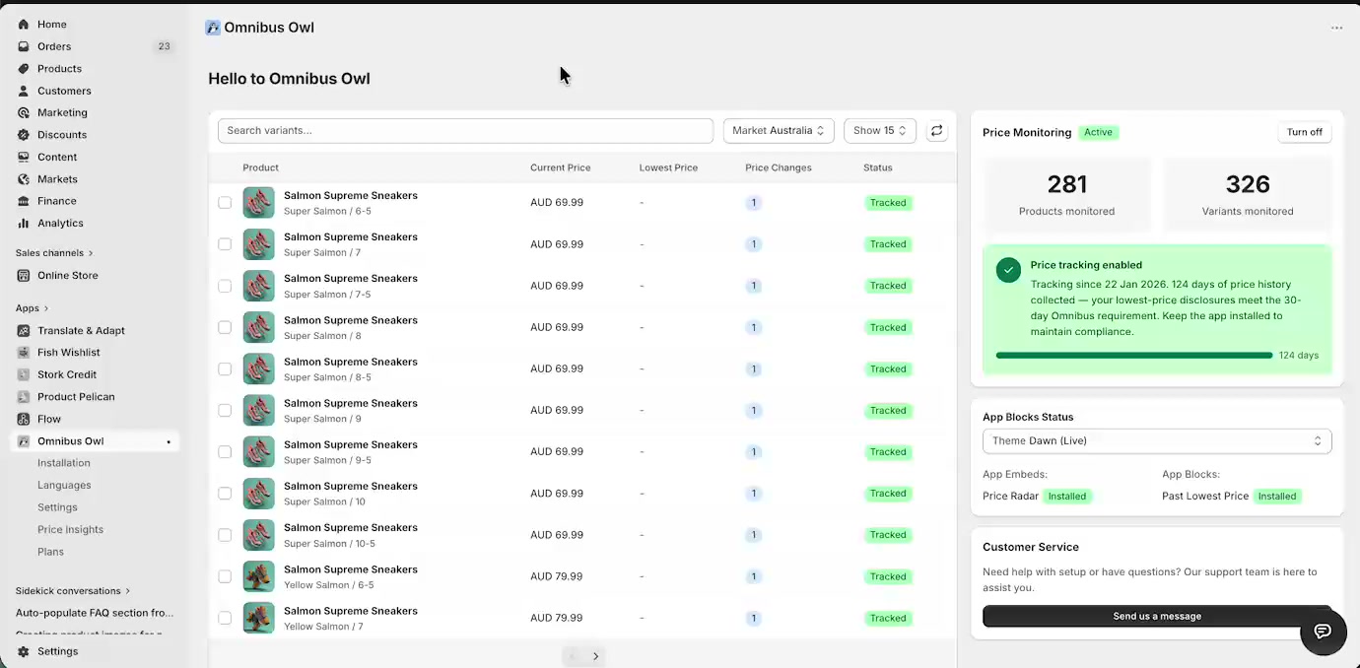Screen dimensions: 1360x668
Task: Open the Plans submenu item
Action: pyautogui.click(x=50, y=552)
